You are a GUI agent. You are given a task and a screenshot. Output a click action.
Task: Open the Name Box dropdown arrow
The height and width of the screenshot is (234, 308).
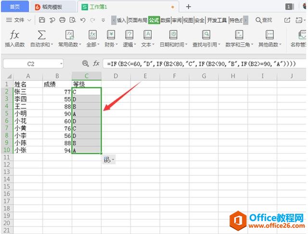[62, 63]
